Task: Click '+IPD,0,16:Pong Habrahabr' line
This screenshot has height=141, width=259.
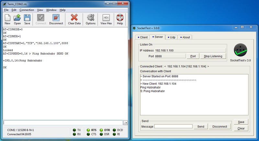Action: tap(22, 61)
